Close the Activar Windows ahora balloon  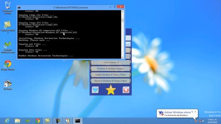click(x=195, y=112)
